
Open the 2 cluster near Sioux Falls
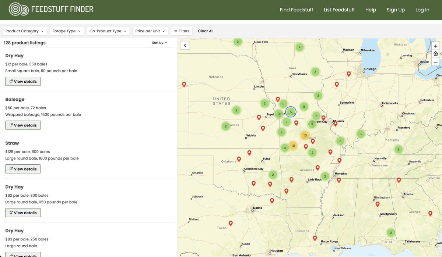(238, 42)
